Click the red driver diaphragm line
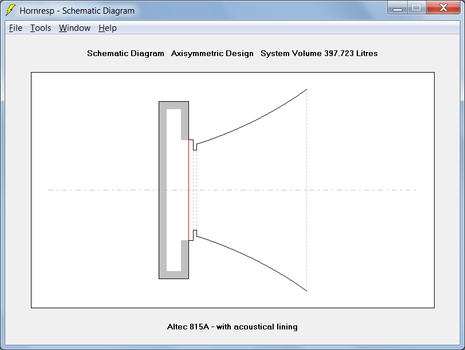 pyautogui.click(x=188, y=190)
